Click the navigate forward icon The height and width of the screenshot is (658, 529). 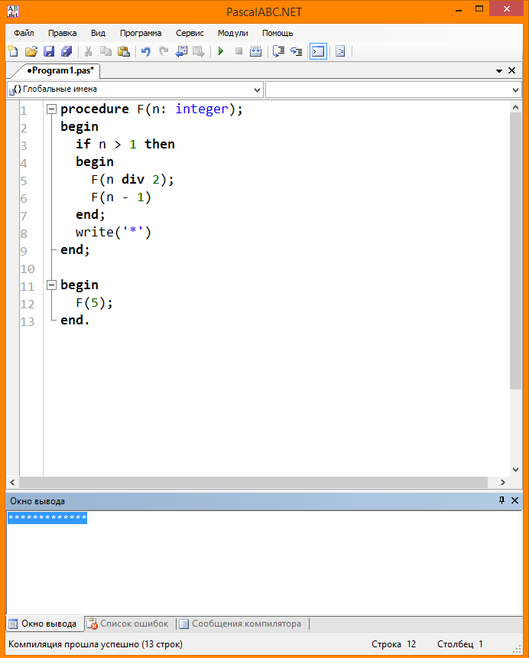[199, 51]
